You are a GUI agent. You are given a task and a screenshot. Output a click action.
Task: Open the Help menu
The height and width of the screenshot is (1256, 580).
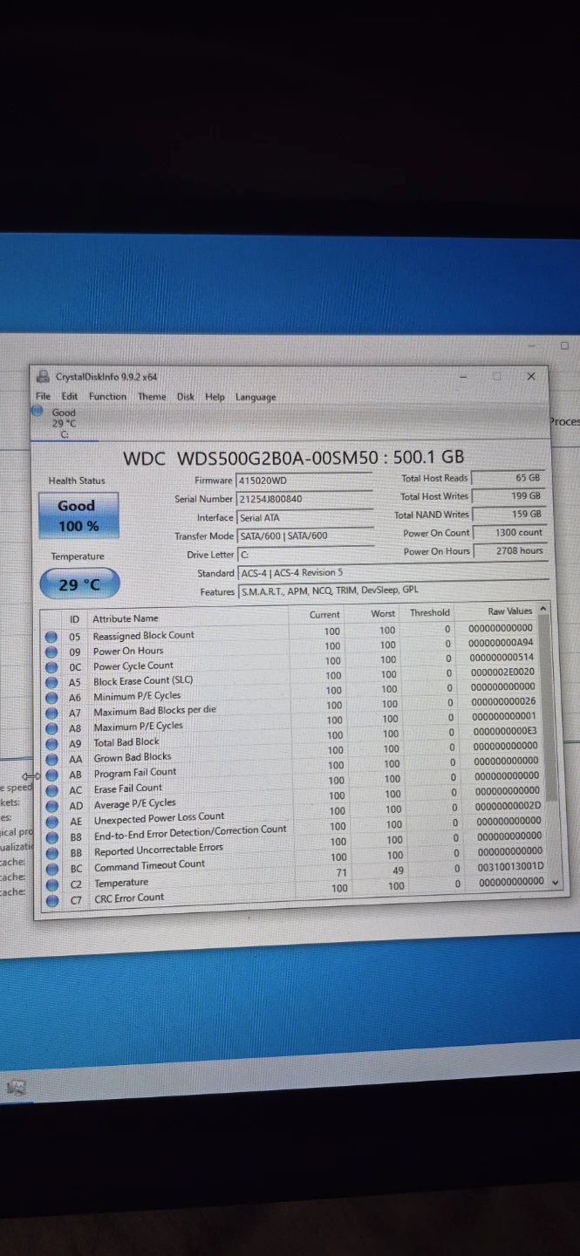pyautogui.click(x=215, y=397)
